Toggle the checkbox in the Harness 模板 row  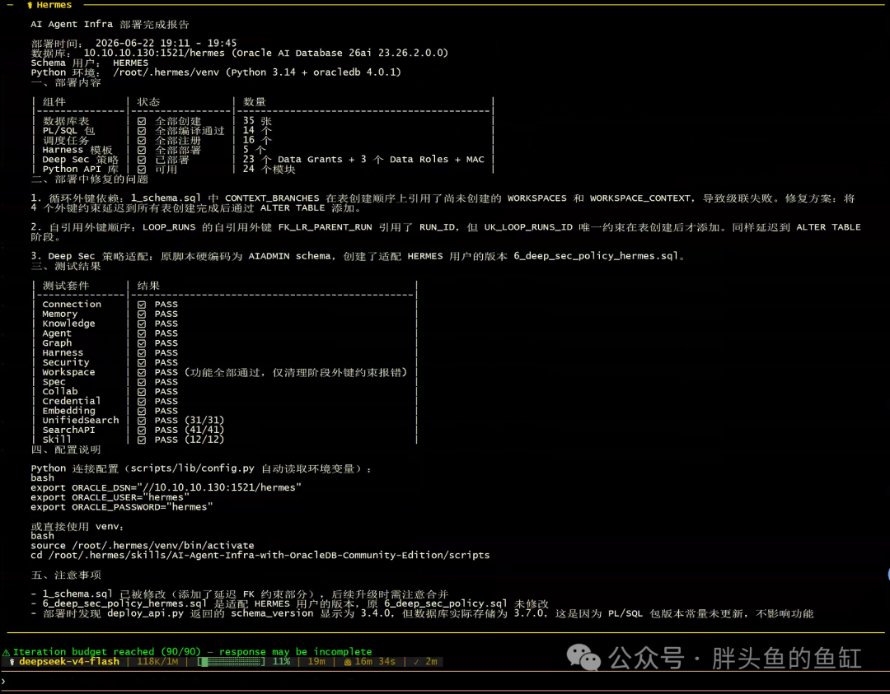tap(142, 150)
